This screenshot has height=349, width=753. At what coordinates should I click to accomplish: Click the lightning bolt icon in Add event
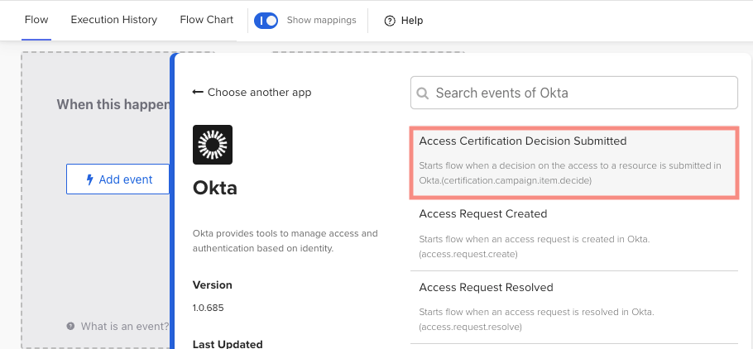[90, 179]
